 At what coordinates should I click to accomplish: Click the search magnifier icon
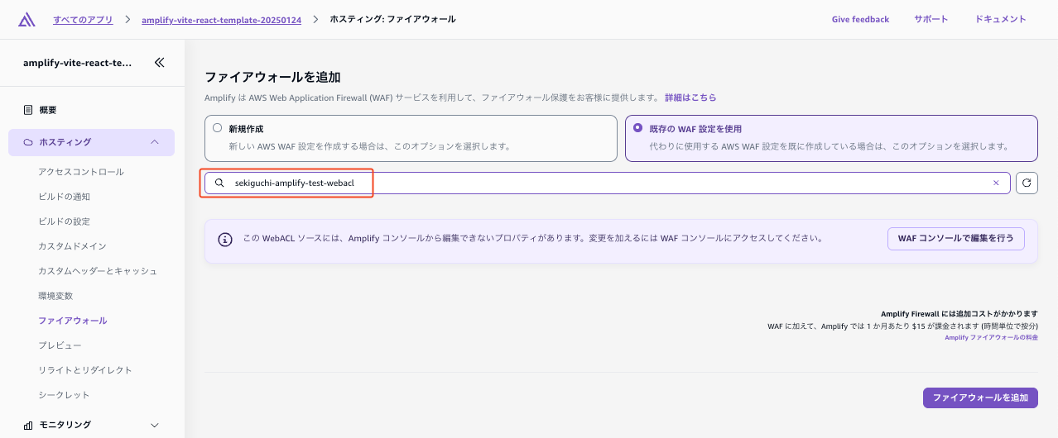click(219, 183)
